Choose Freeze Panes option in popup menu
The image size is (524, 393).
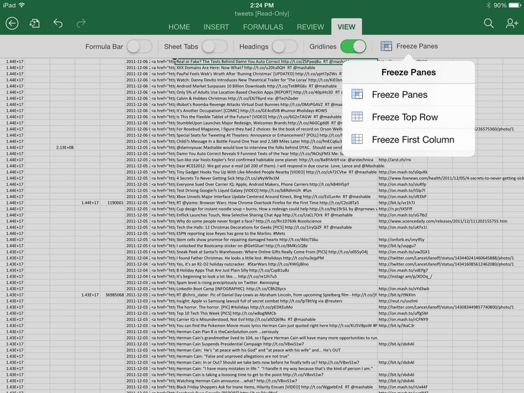[399, 95]
